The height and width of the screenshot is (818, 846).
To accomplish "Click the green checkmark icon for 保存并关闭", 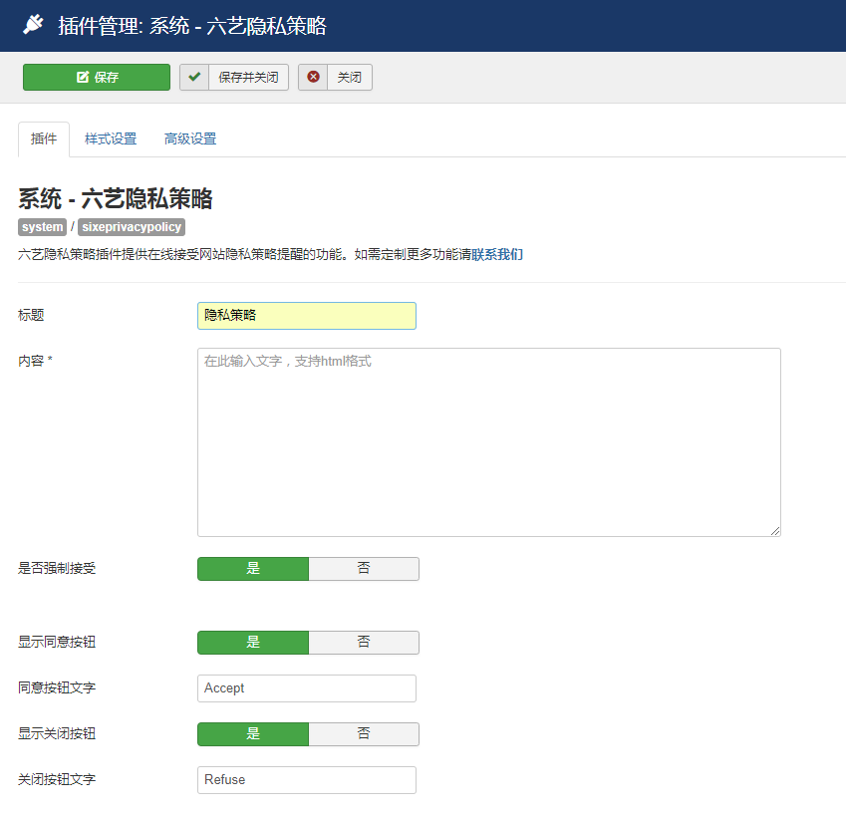I will click(194, 77).
